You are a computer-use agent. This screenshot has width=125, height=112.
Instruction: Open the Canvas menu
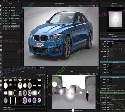point(11,1)
